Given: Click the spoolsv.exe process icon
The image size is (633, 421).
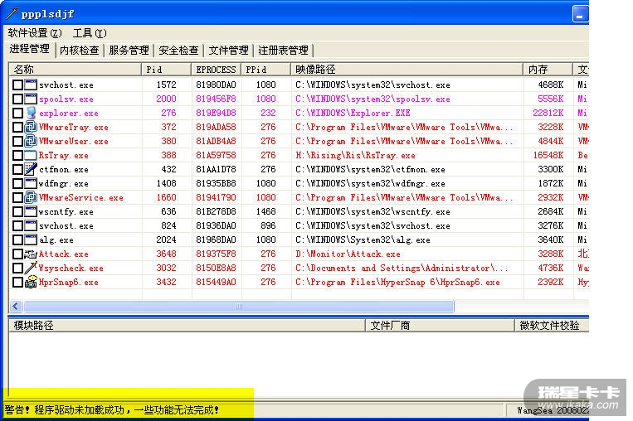Looking at the screenshot, I should [x=31, y=99].
